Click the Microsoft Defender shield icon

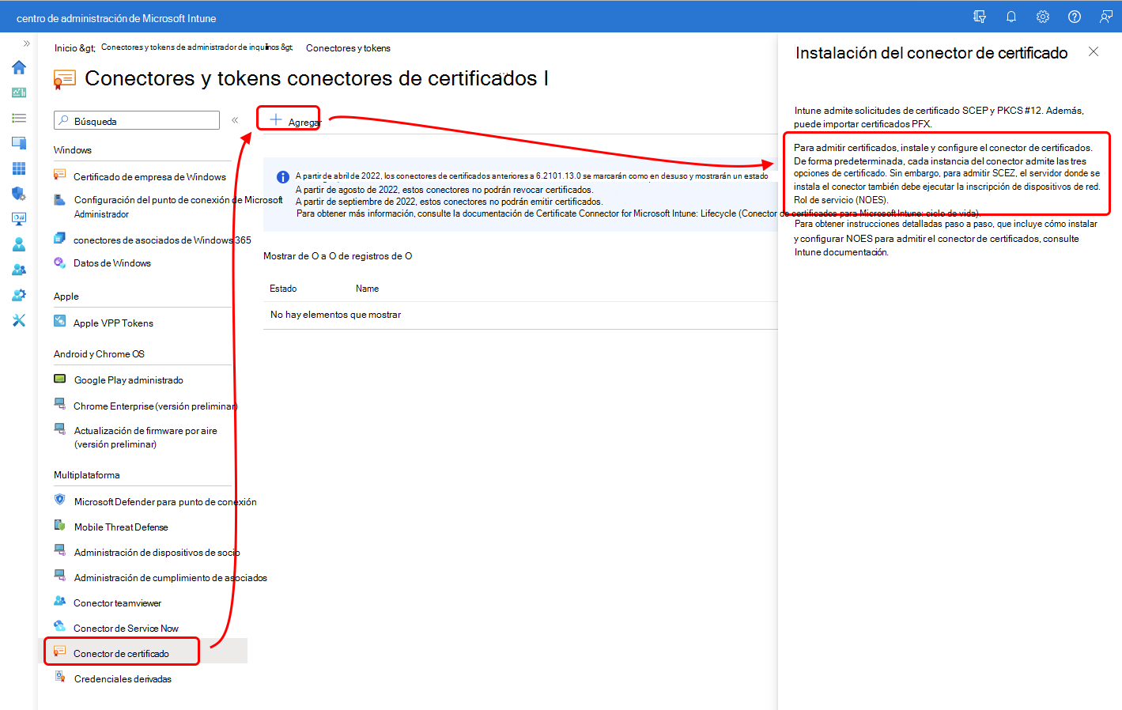pos(59,500)
